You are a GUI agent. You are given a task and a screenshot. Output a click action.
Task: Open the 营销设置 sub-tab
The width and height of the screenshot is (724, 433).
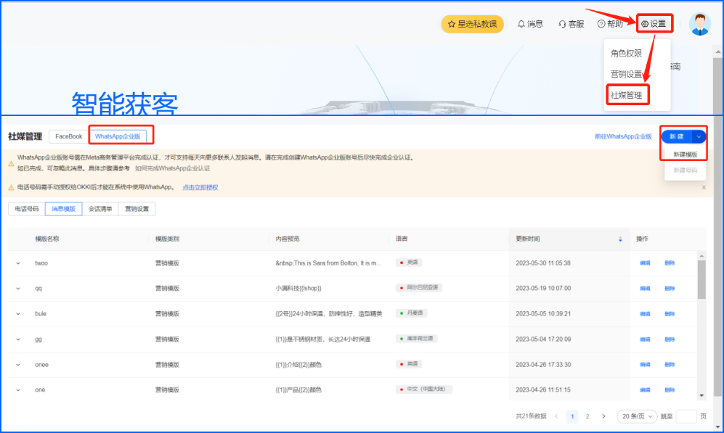click(x=137, y=209)
